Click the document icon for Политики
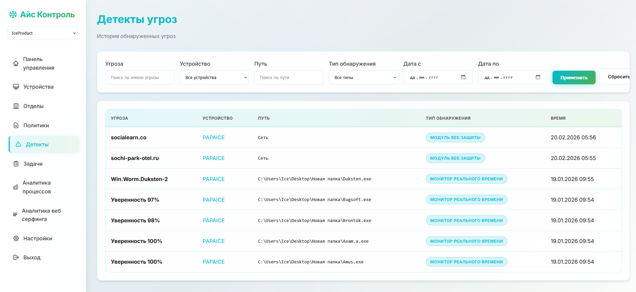Viewport: 636px width, 292px height. (16, 125)
